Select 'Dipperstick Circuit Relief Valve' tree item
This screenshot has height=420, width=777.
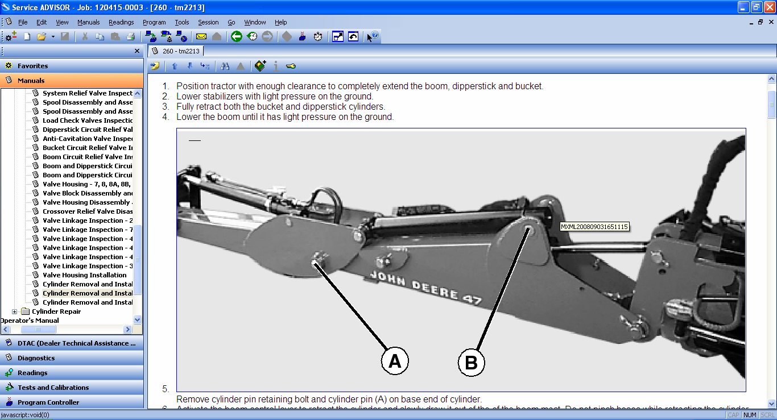(x=88, y=130)
